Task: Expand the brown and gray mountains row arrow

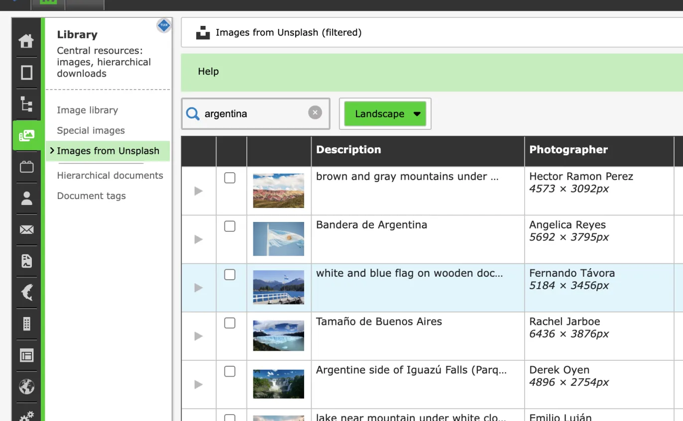Action: (x=199, y=191)
